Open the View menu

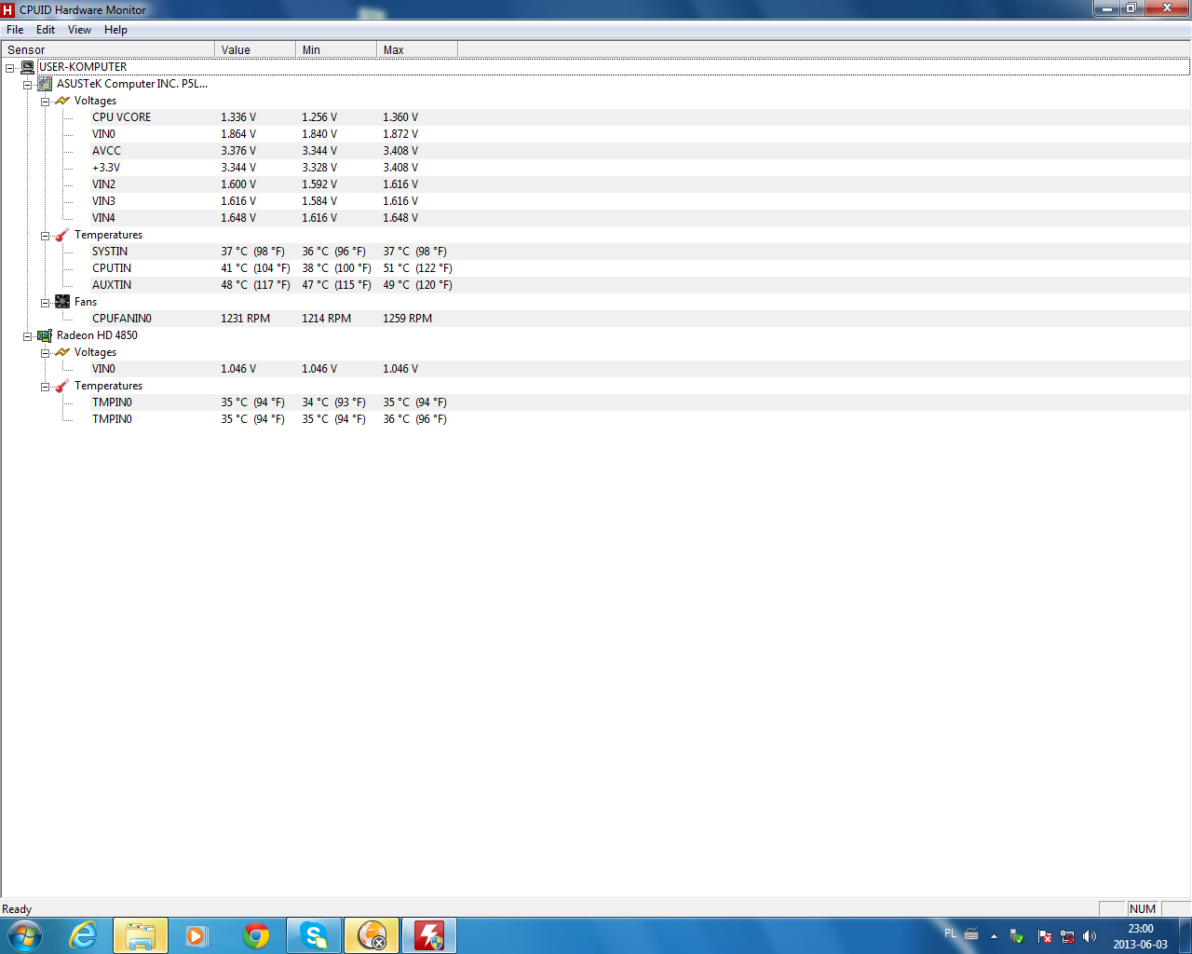(x=79, y=30)
